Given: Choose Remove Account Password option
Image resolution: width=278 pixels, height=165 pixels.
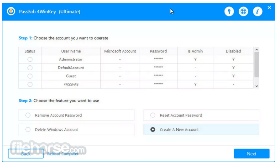Looking at the screenshot, I should click(76, 115).
